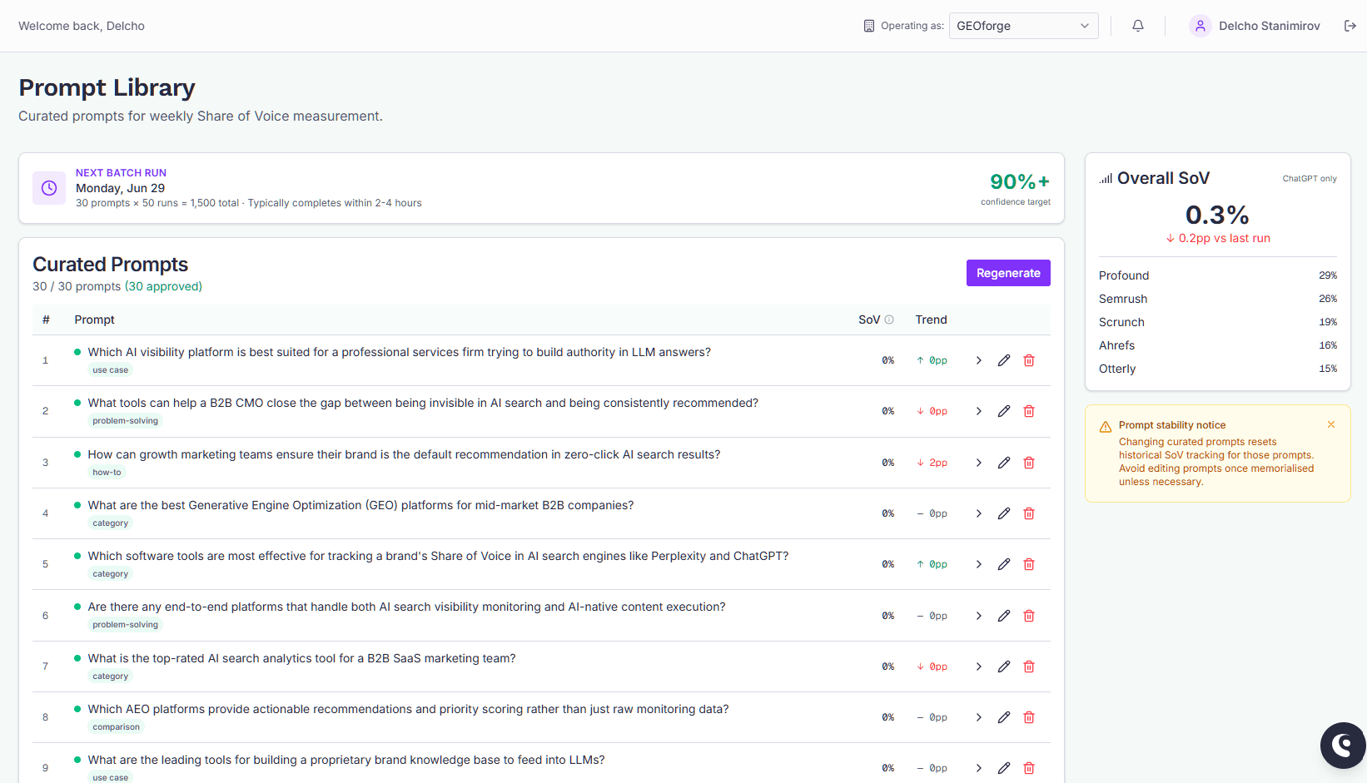Open the user avatar icon
Image resolution: width=1367 pixels, height=783 pixels.
coord(1200,26)
